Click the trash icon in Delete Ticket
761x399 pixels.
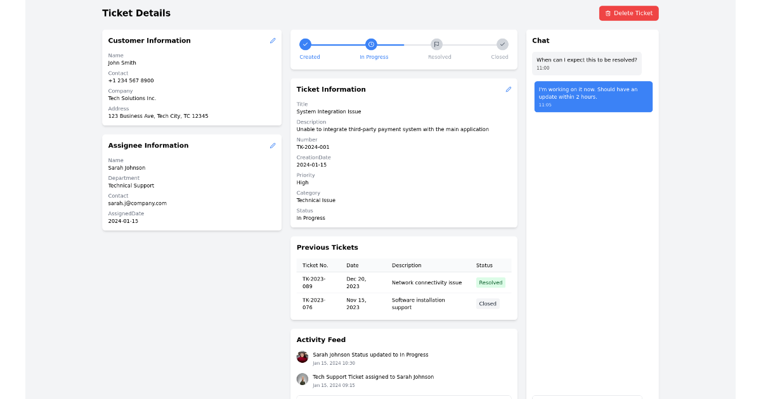tap(609, 13)
